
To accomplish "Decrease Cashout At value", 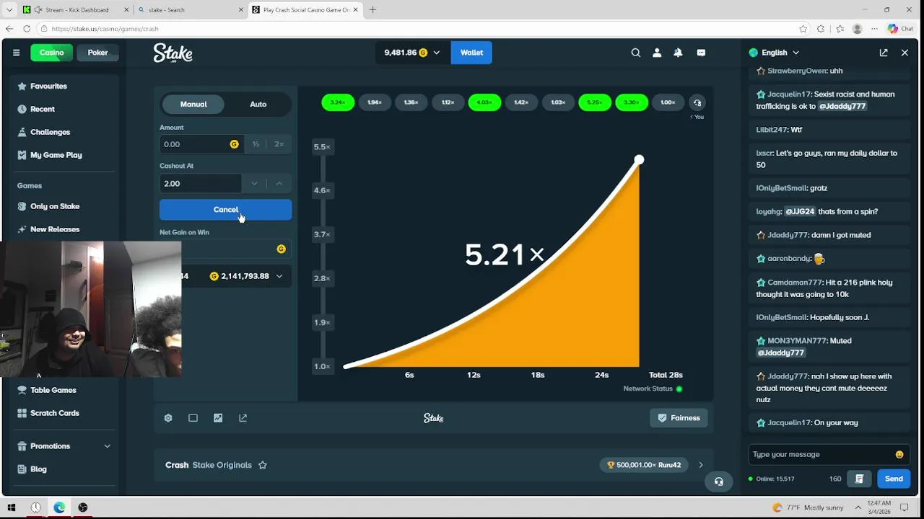I will click(254, 184).
